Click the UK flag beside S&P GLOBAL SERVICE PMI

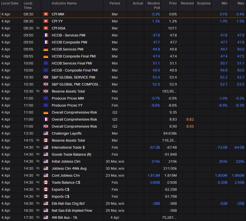point(46,77)
